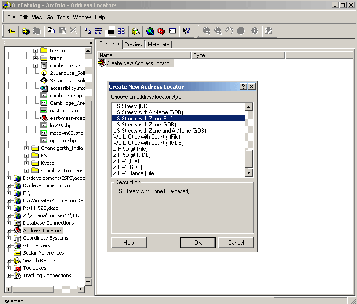Expand the ESRI folder node

click(x=26, y=156)
